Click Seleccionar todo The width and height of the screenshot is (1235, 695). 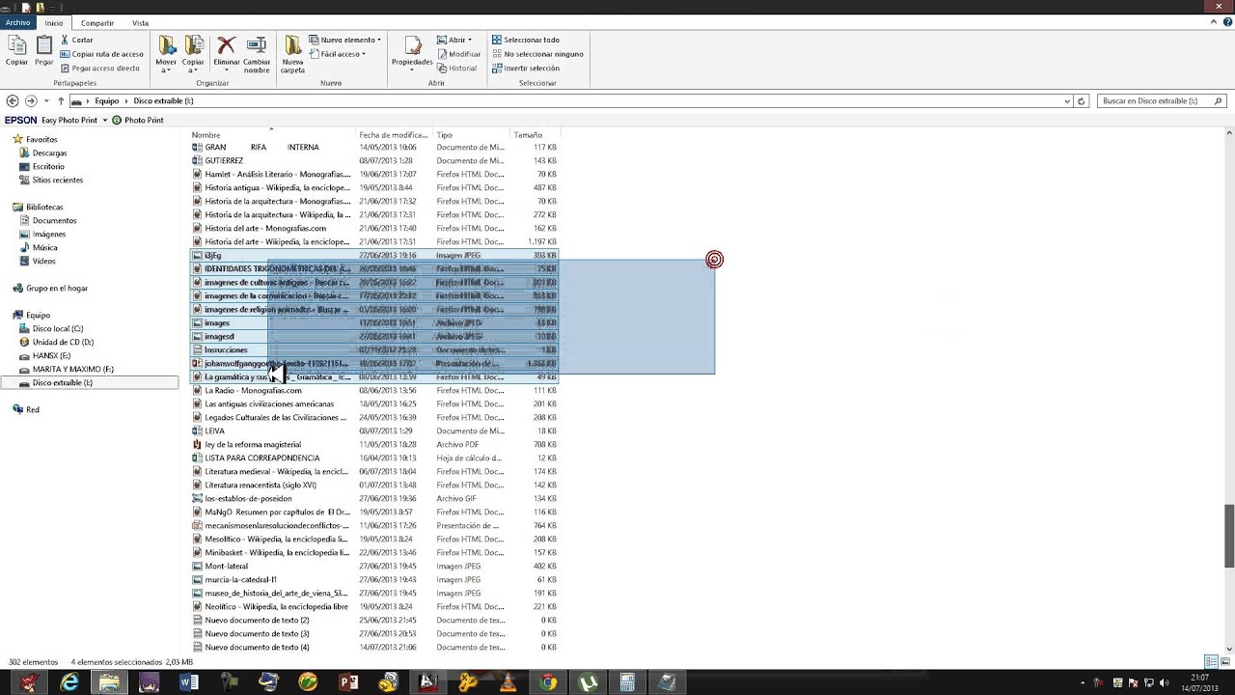[x=526, y=40]
